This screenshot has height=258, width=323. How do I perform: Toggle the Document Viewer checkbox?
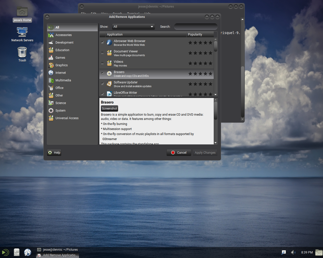tap(102, 53)
